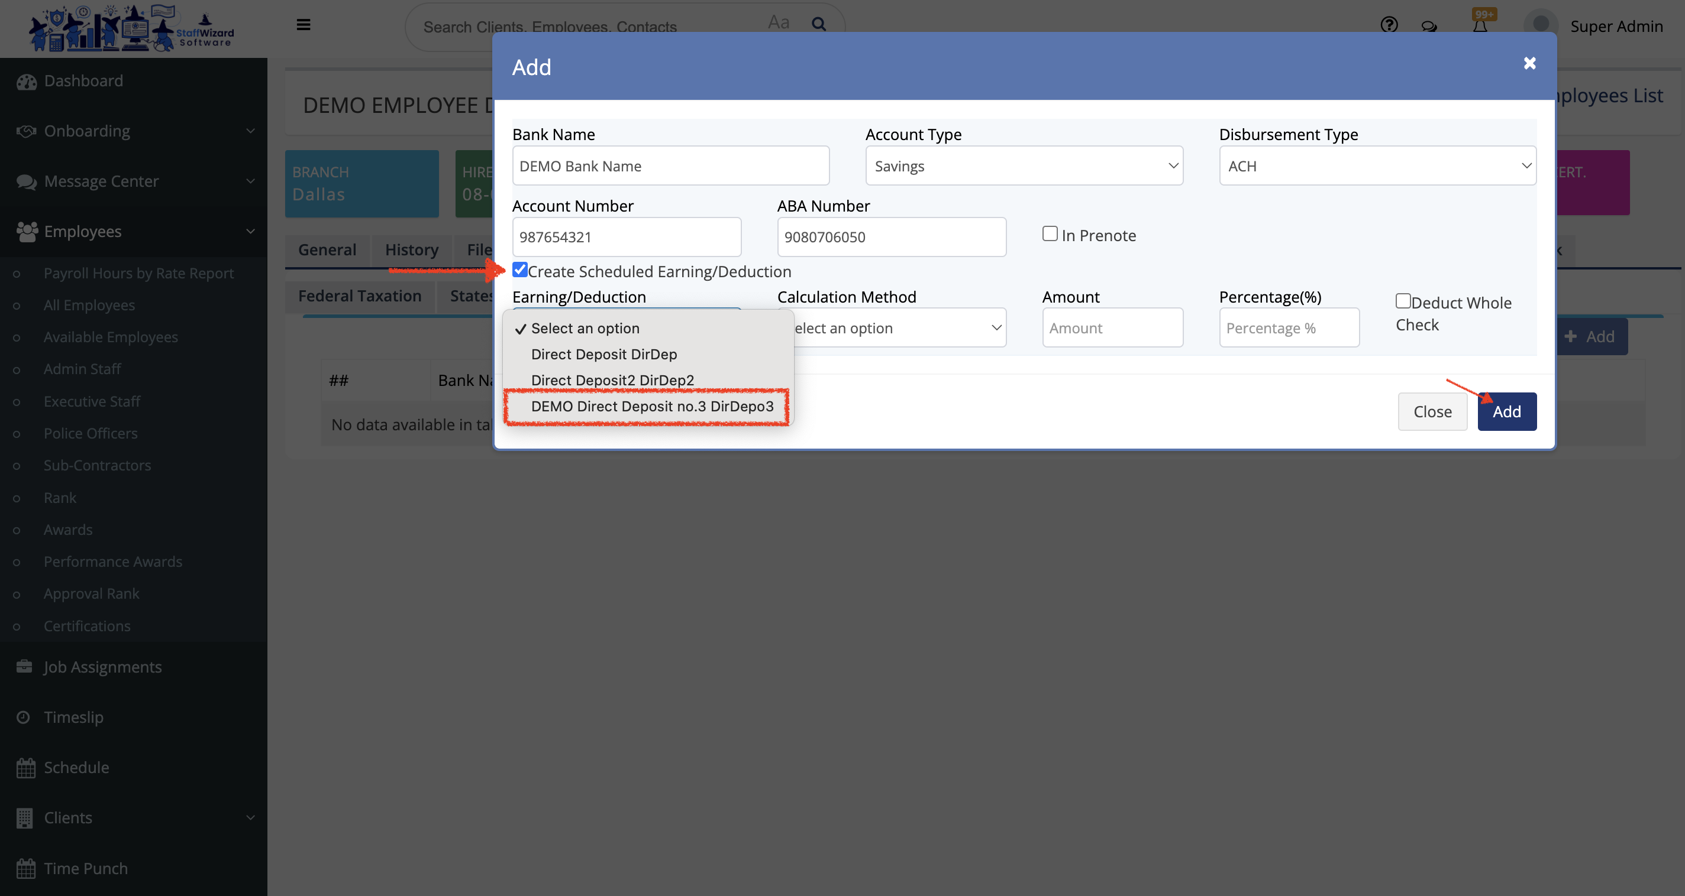Click the Add button in the dialog
Image resolution: width=1685 pixels, height=896 pixels.
1507,411
